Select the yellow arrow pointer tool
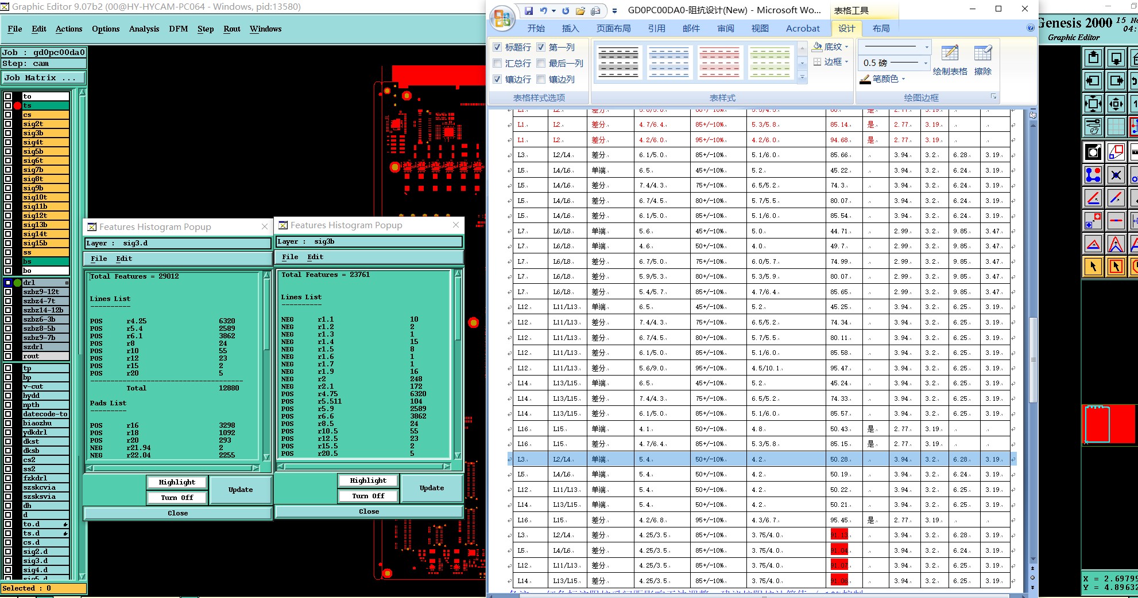 pos(1093,267)
